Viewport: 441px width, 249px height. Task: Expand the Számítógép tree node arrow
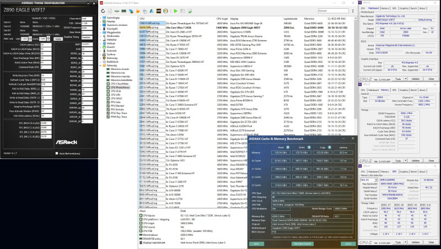click(x=101, y=18)
